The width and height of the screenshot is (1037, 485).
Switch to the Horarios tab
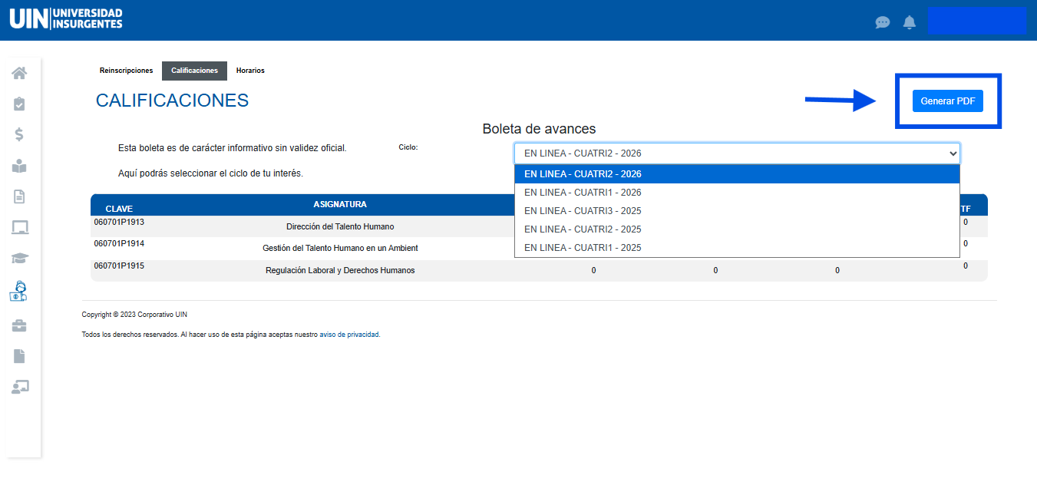click(250, 71)
